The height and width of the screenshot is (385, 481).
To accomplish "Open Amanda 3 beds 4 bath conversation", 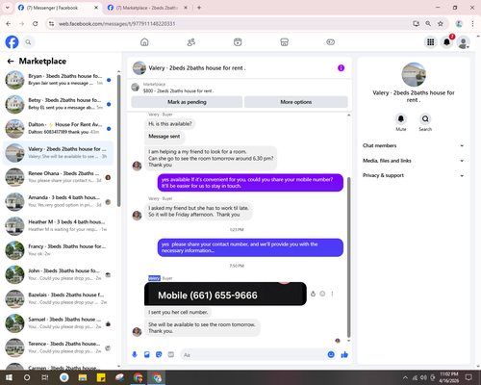I will (x=58, y=202).
